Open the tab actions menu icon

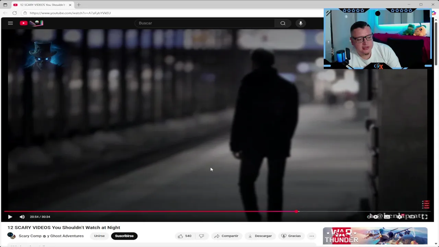point(5,5)
